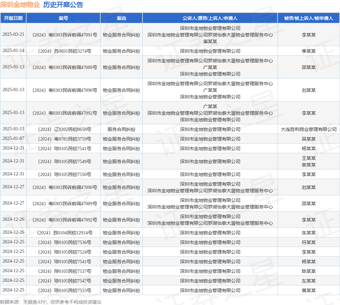The width and height of the screenshot is (340, 305).
Task: Click defendant 王某某
Action: [308, 158]
